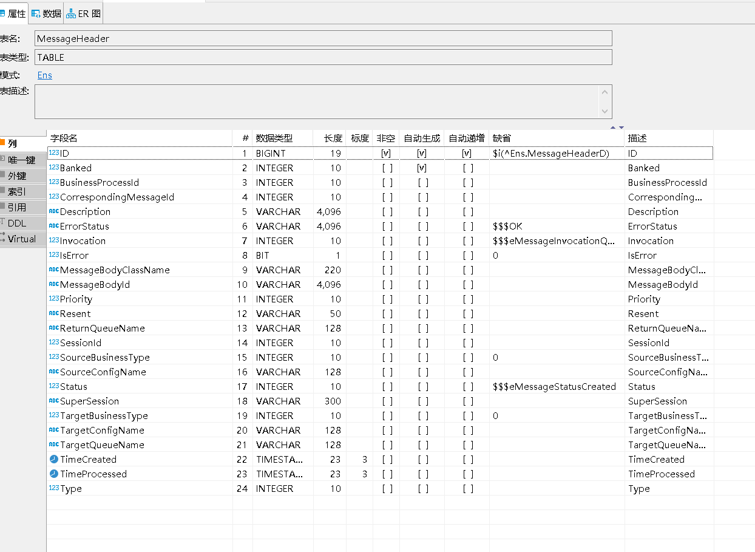This screenshot has height=552, width=755.
Task: Click the numeric type icon beside ID
Action: coord(54,154)
